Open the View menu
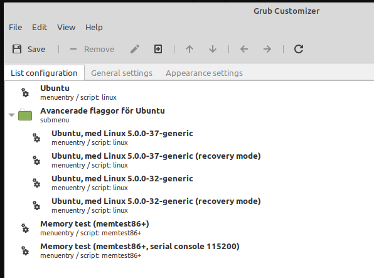The height and width of the screenshot is (278, 374). pyautogui.click(x=66, y=27)
